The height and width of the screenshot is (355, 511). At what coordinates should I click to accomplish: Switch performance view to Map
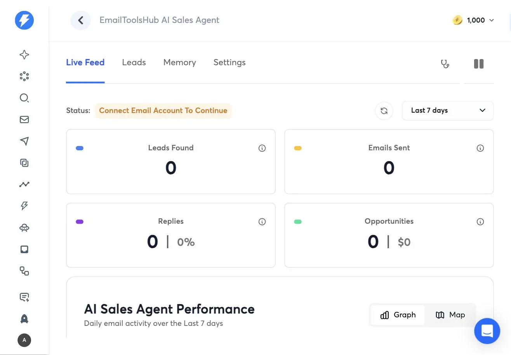[x=450, y=315]
